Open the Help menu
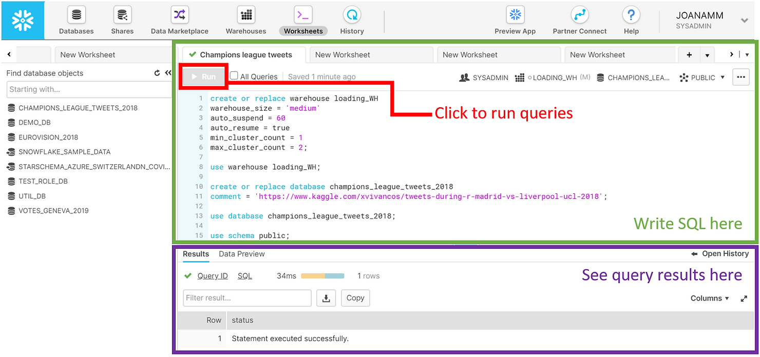 (631, 21)
